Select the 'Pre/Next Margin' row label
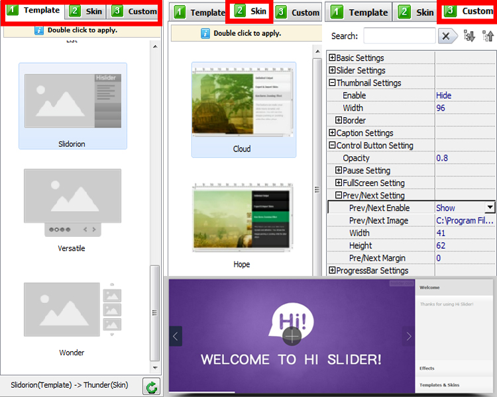Image resolution: width=497 pixels, height=397 pixels. 377,258
